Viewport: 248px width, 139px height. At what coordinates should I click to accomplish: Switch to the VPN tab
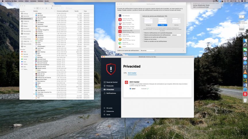[125, 73]
